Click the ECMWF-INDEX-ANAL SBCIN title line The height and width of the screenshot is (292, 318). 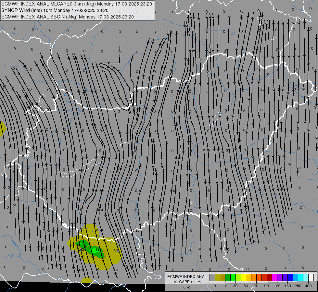(68, 17)
